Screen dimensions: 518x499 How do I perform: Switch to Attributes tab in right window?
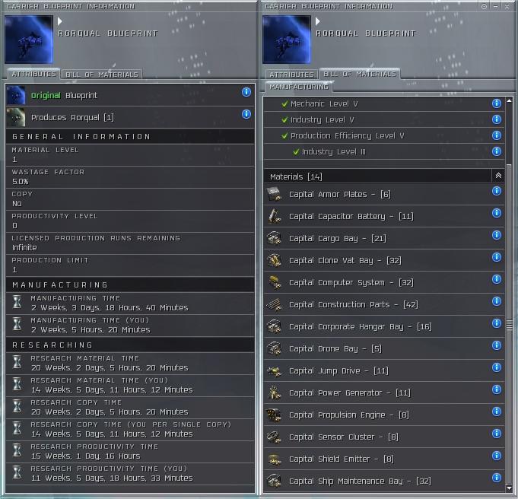click(x=291, y=75)
